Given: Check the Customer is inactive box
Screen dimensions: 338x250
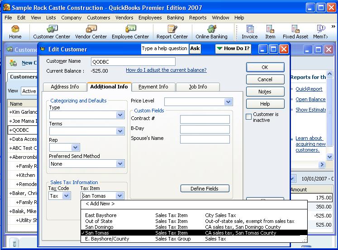Looking at the screenshot, I should click(248, 117).
